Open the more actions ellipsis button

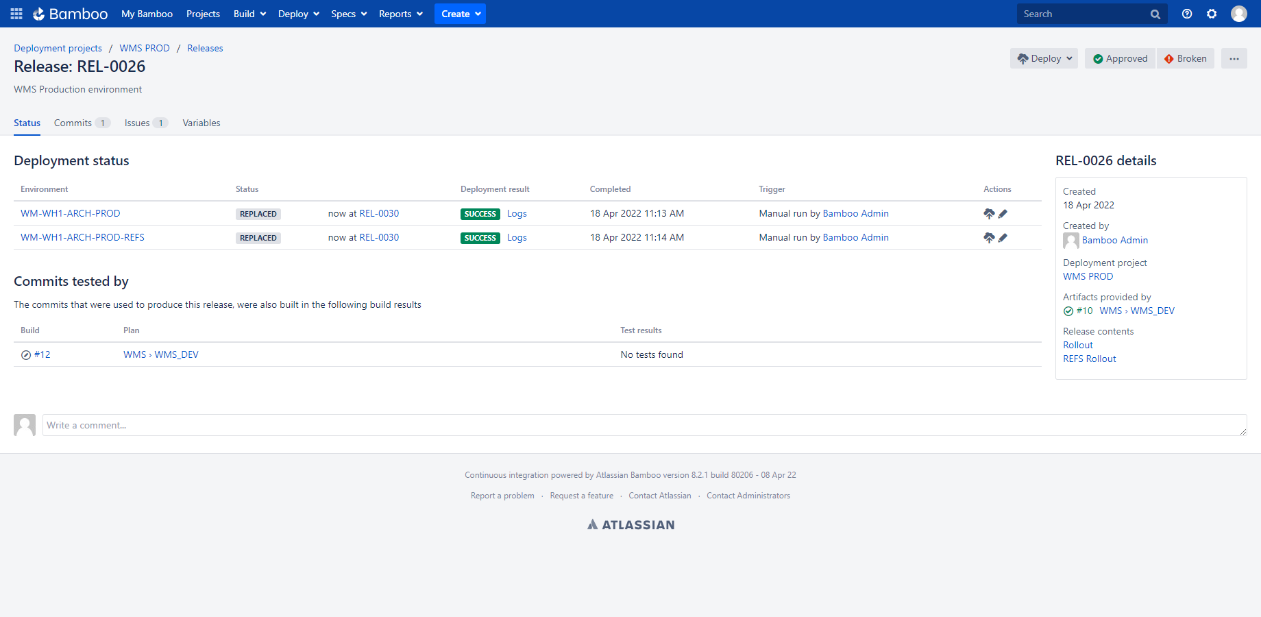coord(1234,59)
